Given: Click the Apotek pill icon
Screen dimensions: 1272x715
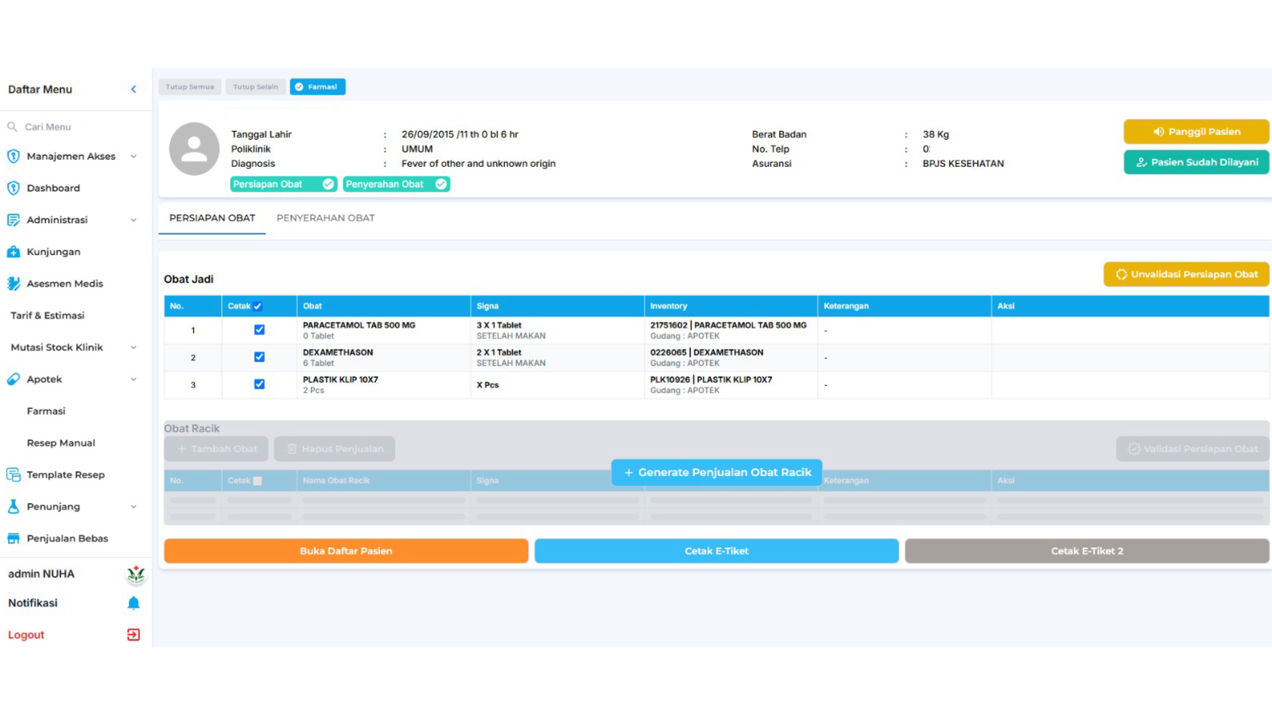Looking at the screenshot, I should (x=14, y=379).
